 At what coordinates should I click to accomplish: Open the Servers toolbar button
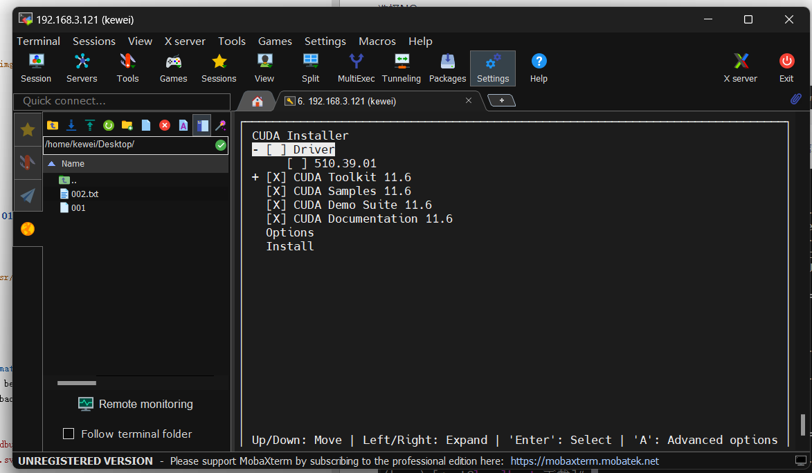[82, 68]
